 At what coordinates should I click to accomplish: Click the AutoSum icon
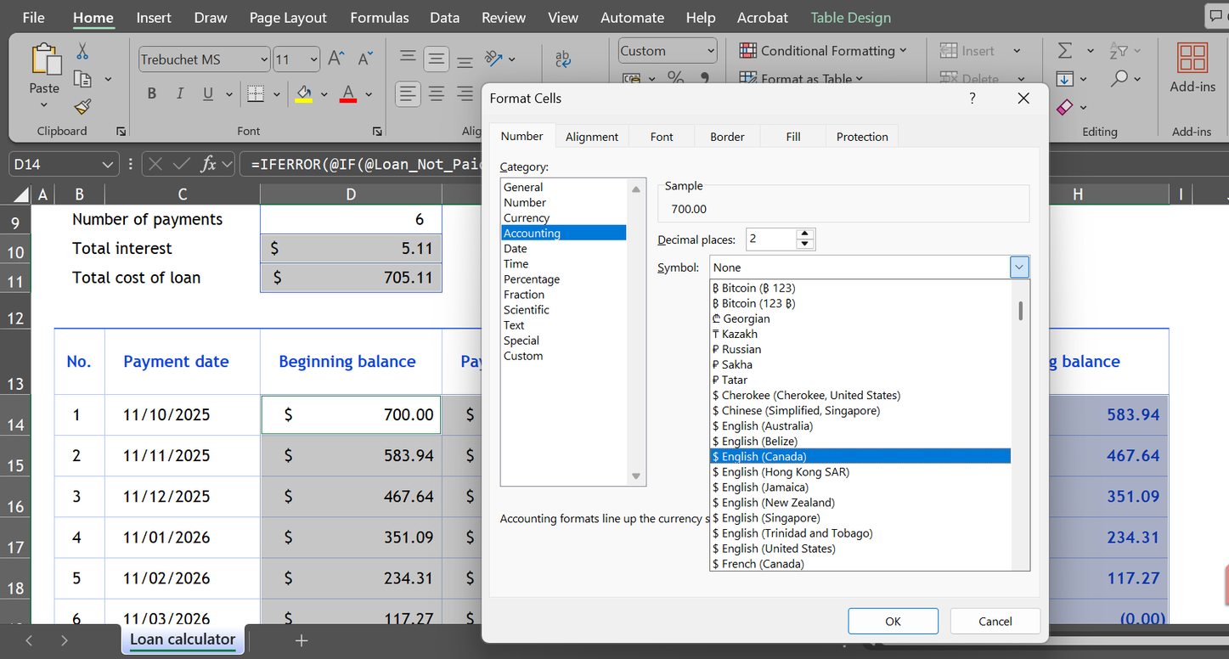(1065, 50)
